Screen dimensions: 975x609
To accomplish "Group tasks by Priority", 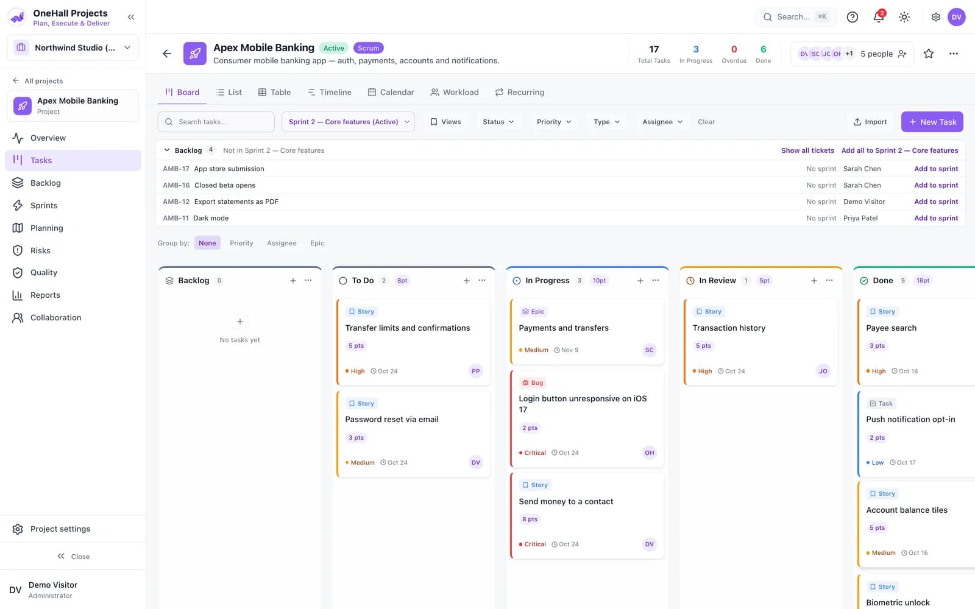I will coord(241,243).
